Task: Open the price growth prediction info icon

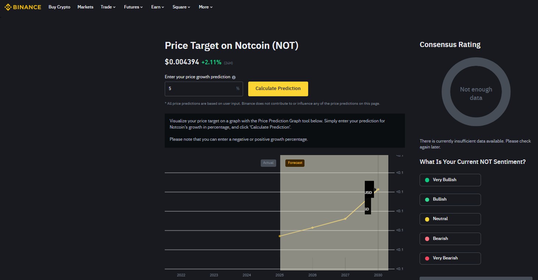Action: click(234, 77)
